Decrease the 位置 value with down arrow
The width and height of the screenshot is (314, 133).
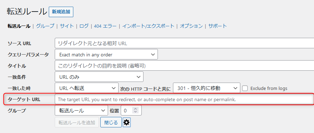(x=135, y=112)
